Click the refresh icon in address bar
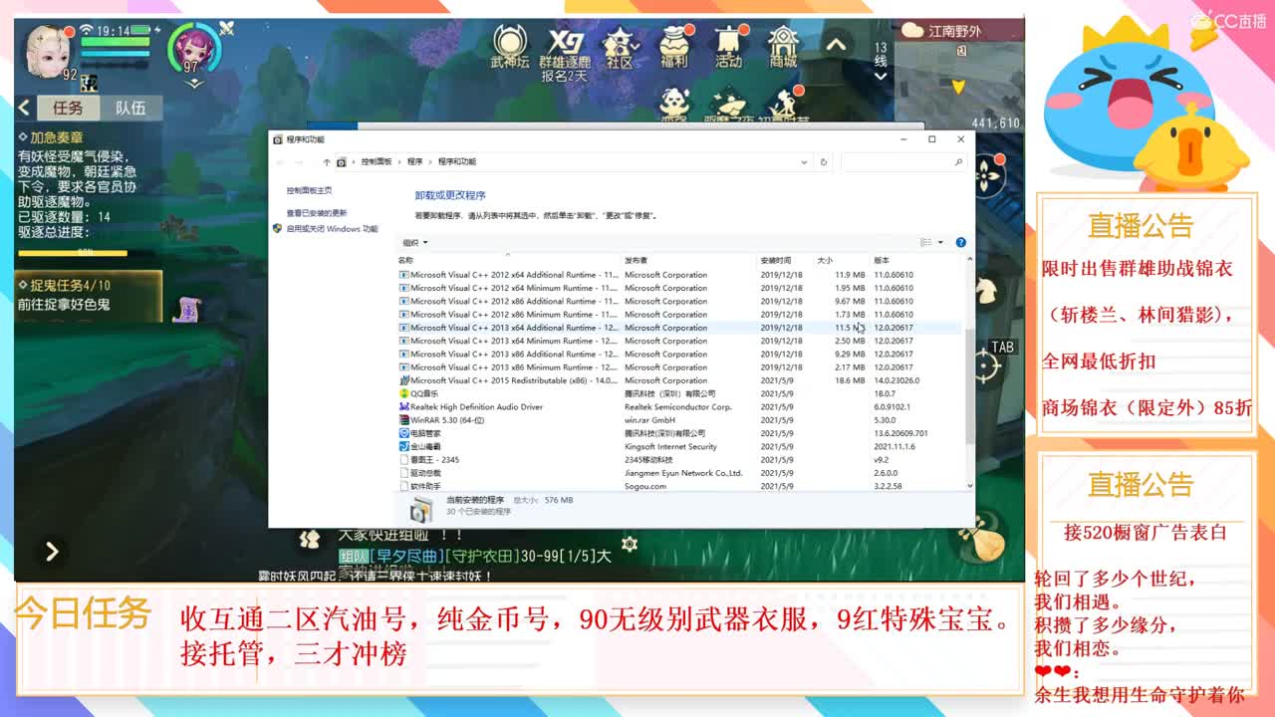 tap(823, 161)
